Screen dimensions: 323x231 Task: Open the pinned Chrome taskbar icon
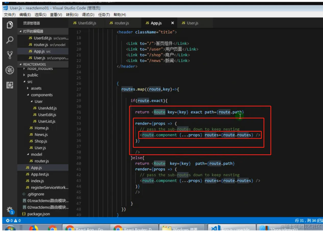(52, 228)
